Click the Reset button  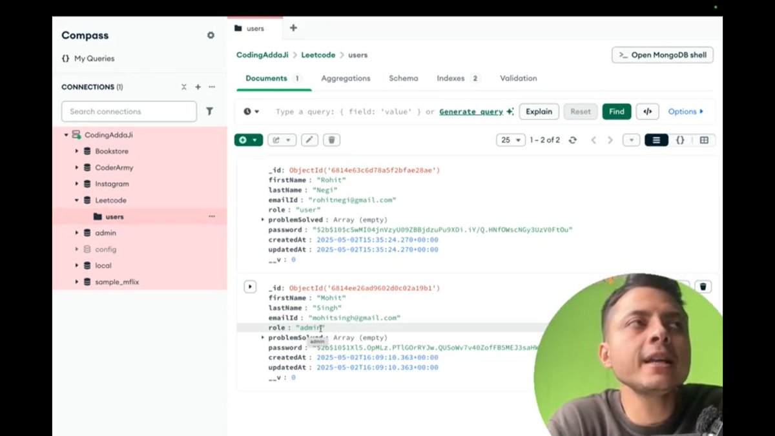(581, 112)
